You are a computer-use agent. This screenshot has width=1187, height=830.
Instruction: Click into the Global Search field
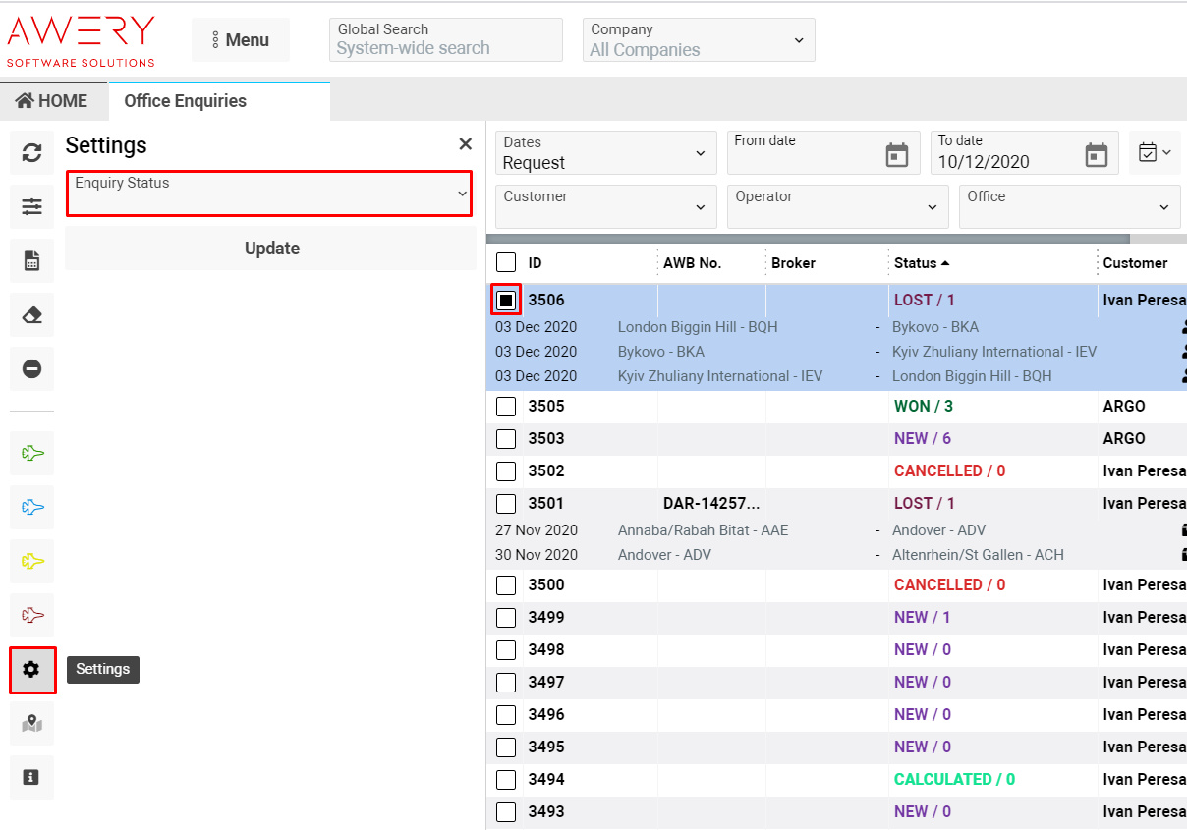445,40
